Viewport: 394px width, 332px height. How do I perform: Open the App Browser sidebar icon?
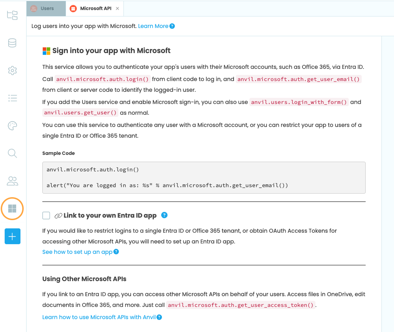click(x=12, y=15)
